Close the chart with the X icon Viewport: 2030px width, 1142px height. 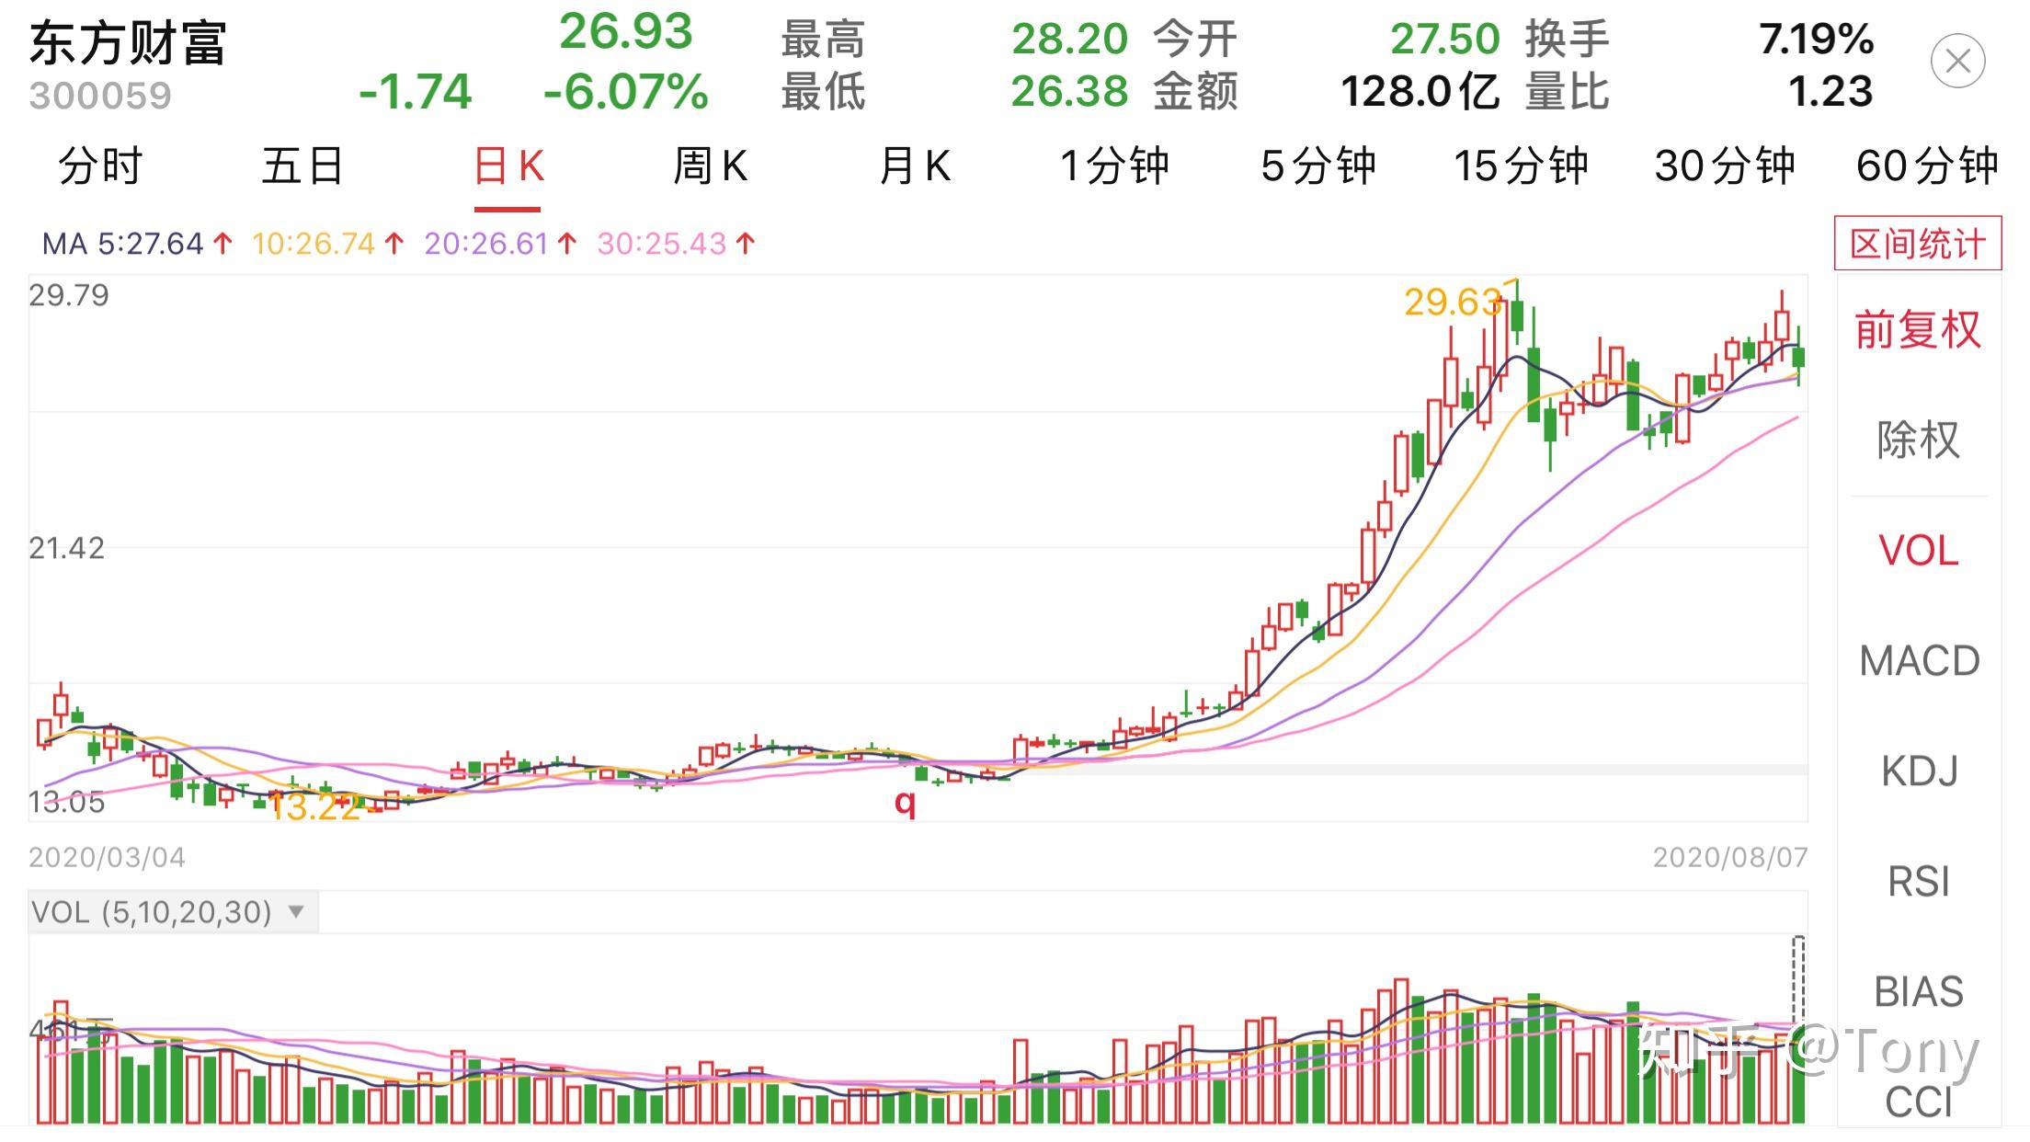(x=1957, y=63)
